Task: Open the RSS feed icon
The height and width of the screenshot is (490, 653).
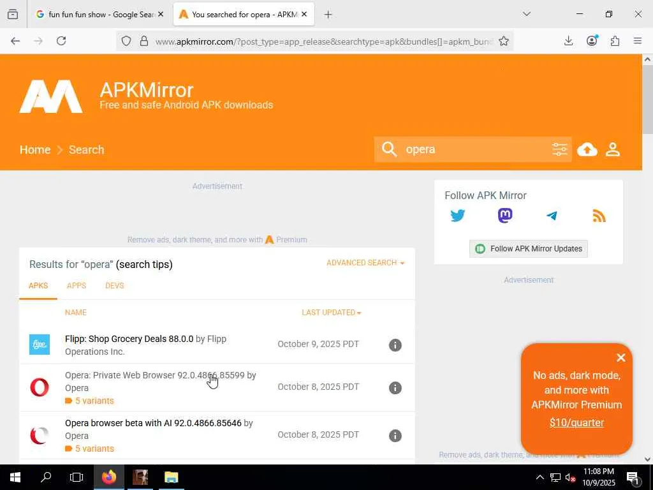Action: tap(599, 216)
